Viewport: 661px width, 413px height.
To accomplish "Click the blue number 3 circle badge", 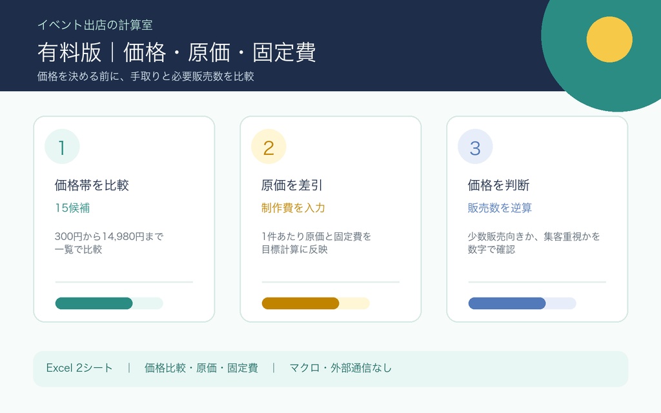I will [x=475, y=146].
